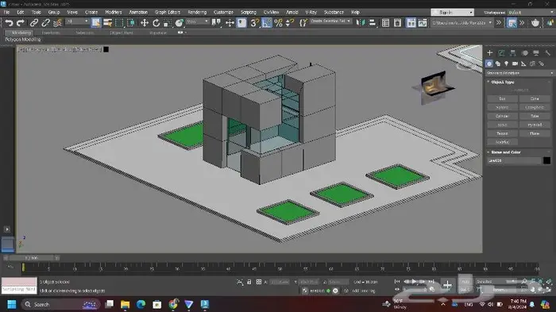Open the File menu
The height and width of the screenshot is (312, 556).
tap(6, 12)
